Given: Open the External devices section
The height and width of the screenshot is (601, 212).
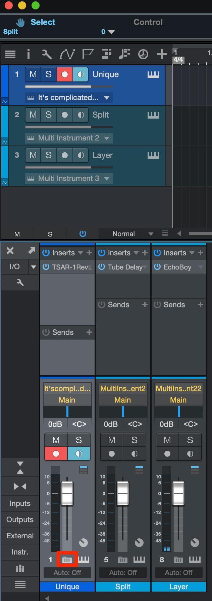Looking at the screenshot, I should (20, 536).
